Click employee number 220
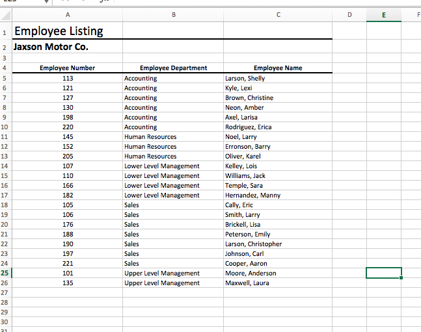421x332 pixels. pos(68,127)
